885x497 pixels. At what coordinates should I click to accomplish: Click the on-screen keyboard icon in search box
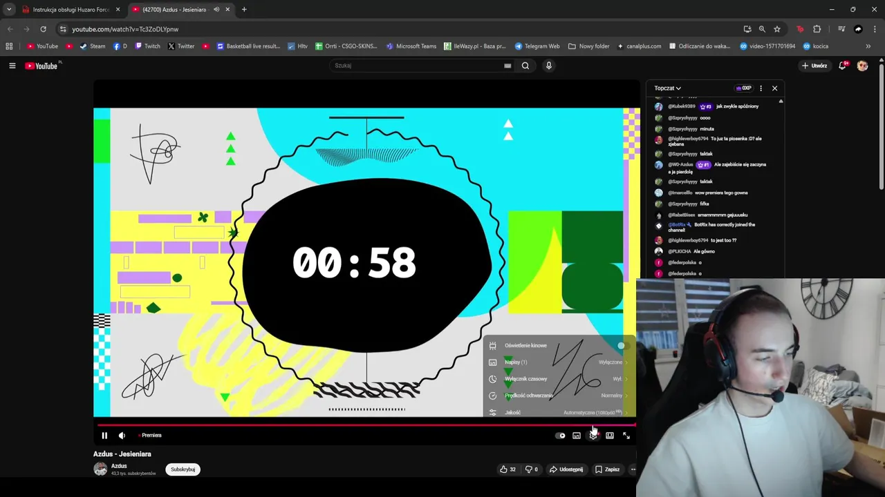(507, 66)
